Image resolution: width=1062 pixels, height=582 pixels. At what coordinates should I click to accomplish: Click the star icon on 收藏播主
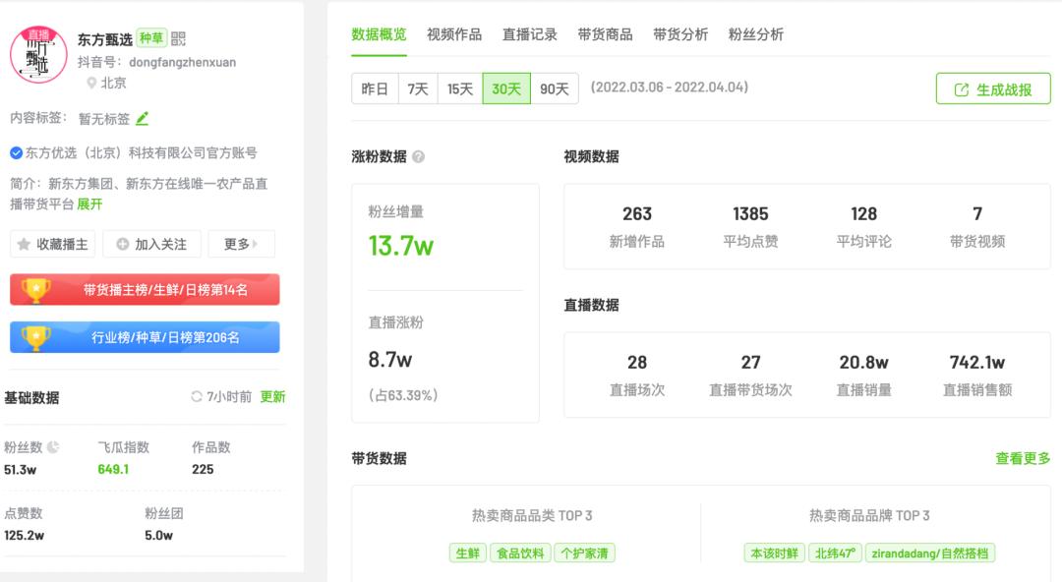tap(24, 244)
